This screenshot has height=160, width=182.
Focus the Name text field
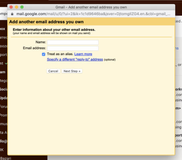(73, 42)
